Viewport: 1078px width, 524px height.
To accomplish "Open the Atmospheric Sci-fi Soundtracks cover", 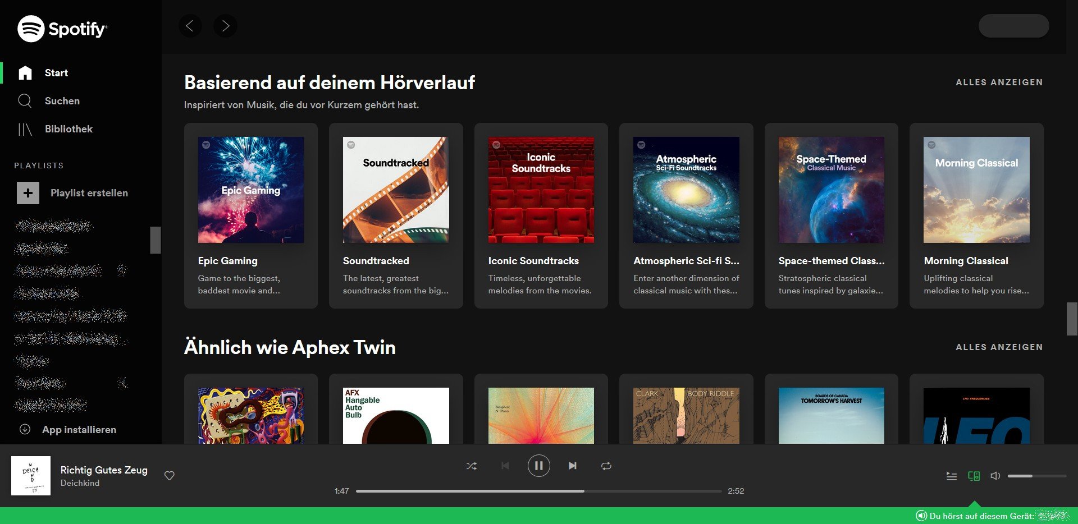I will point(686,190).
